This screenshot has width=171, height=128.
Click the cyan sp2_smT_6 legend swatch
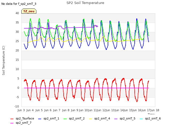point(141,119)
